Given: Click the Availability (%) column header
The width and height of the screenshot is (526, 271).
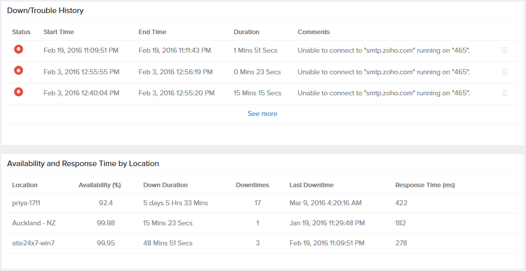Looking at the screenshot, I should pyautogui.click(x=99, y=185).
